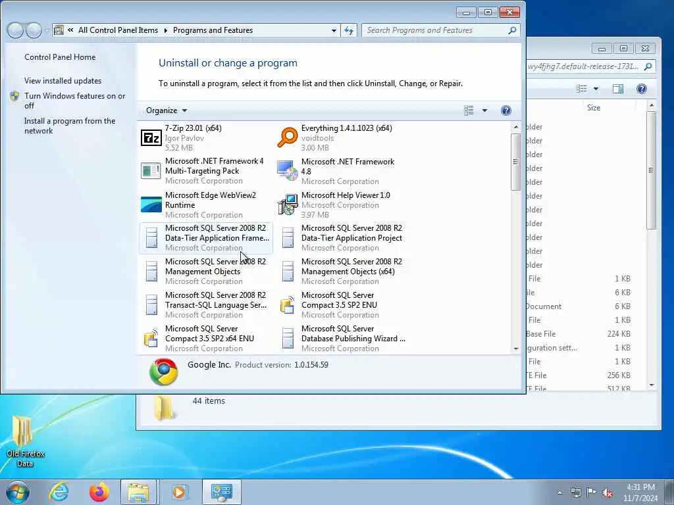
Task: Select the Microsoft Edge WebView2 Runtime icon
Action: click(151, 204)
